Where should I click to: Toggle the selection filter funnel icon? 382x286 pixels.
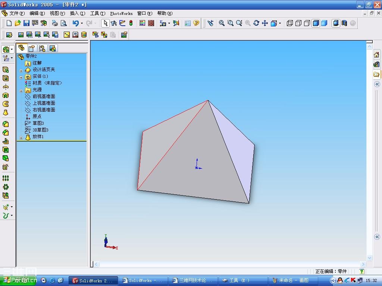[114, 23]
